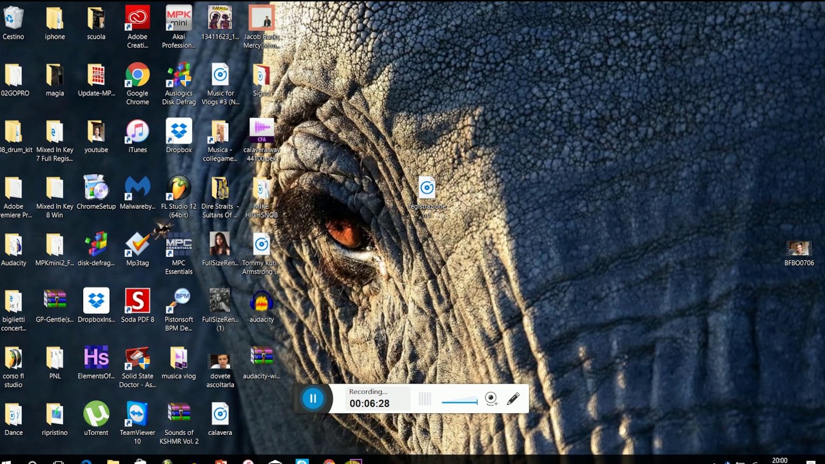Select the Mp3tag desktop shortcut

(x=137, y=246)
